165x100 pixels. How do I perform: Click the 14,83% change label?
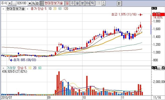158,17
